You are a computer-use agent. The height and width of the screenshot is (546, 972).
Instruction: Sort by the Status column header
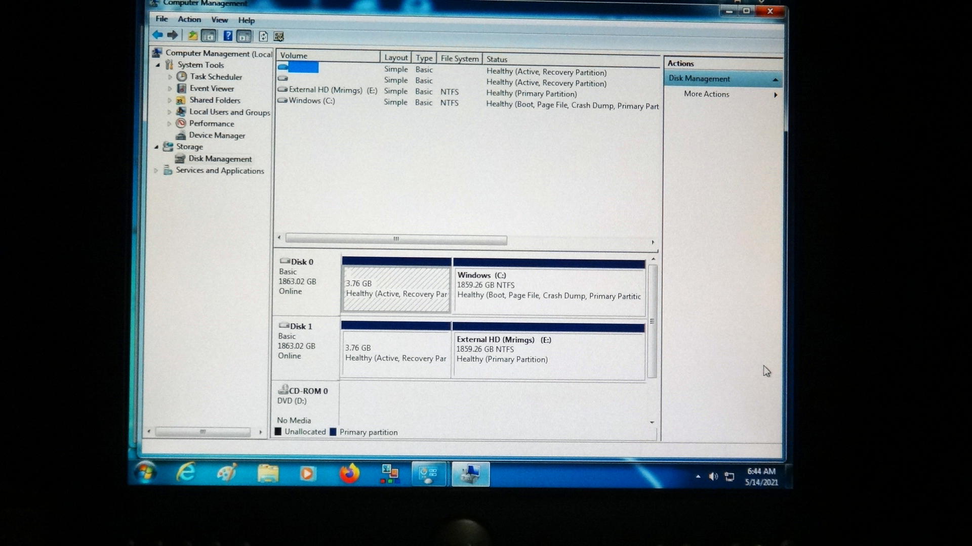[572, 60]
